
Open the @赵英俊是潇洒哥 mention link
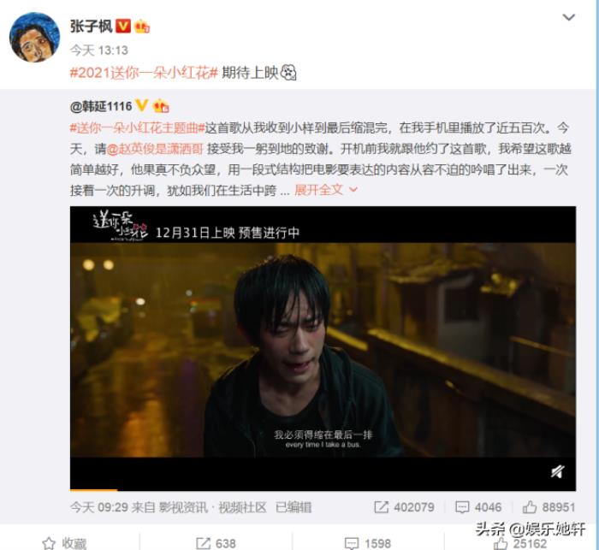(x=154, y=149)
